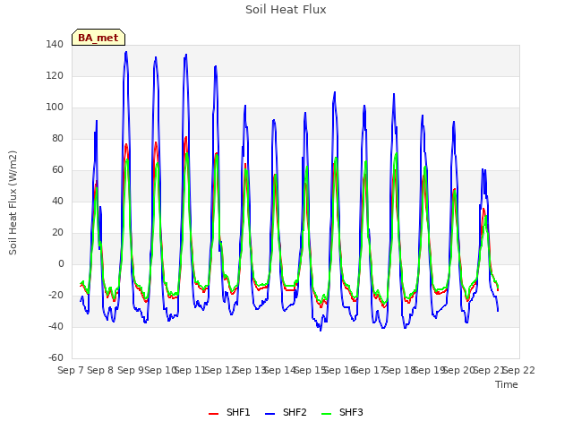Click the 20 y-axis tick value

click(x=57, y=233)
